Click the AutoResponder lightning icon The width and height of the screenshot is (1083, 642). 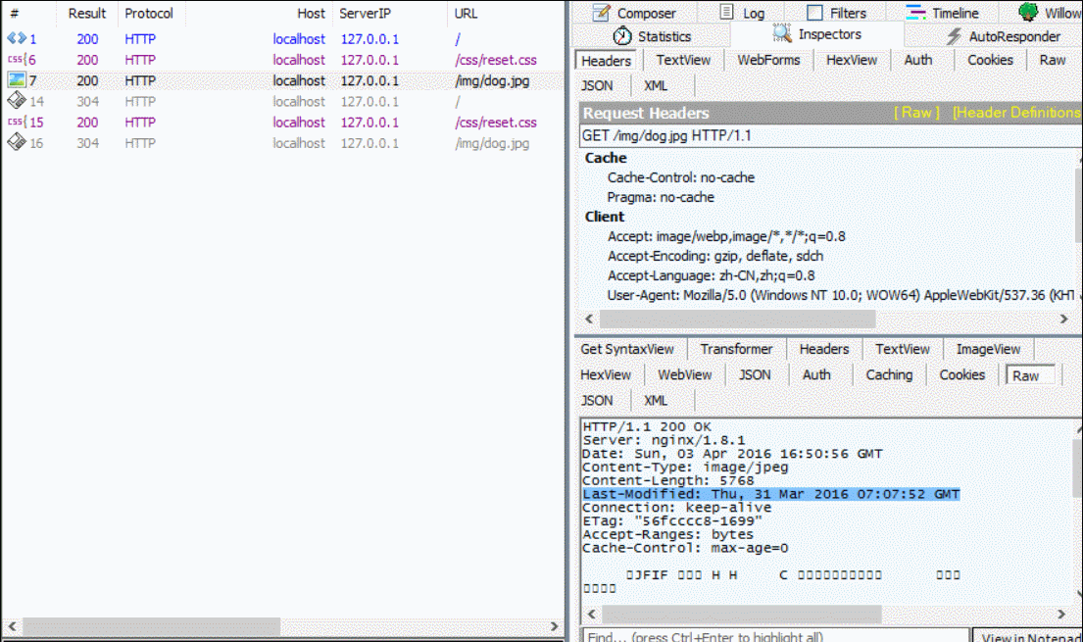[954, 36]
